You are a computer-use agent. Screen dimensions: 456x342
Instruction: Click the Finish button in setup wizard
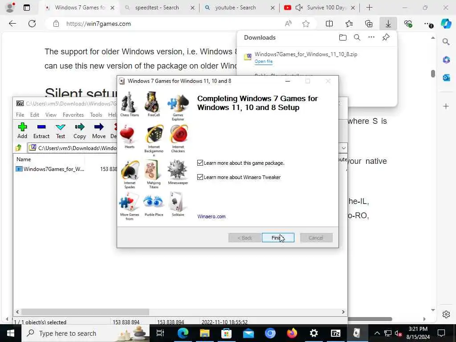click(x=278, y=238)
